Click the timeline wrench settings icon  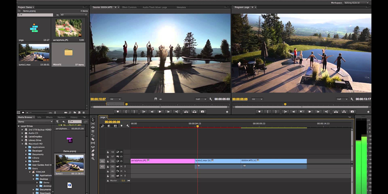[128, 126]
